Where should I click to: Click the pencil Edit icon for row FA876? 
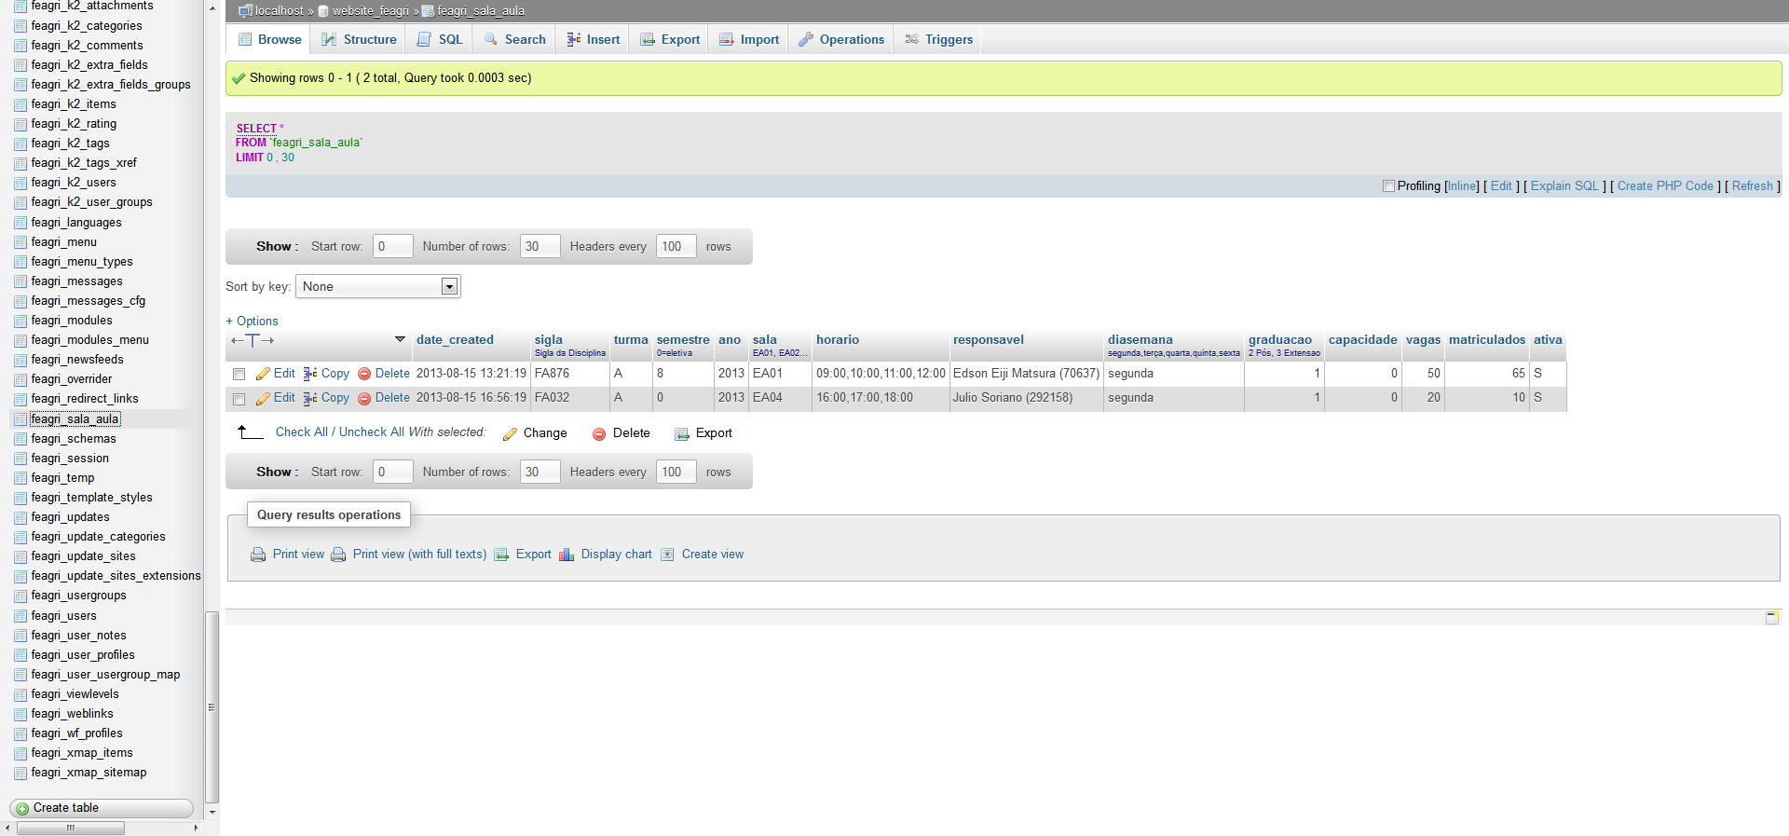pos(264,374)
